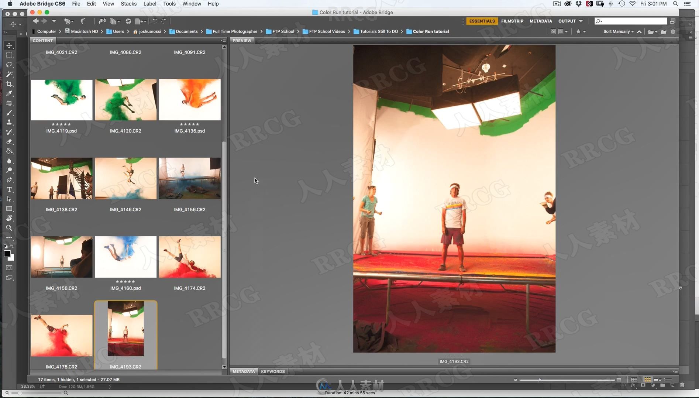The height and width of the screenshot is (398, 699).
Task: Select the IMG_4119.psd green powder thumbnail
Action: tap(62, 100)
